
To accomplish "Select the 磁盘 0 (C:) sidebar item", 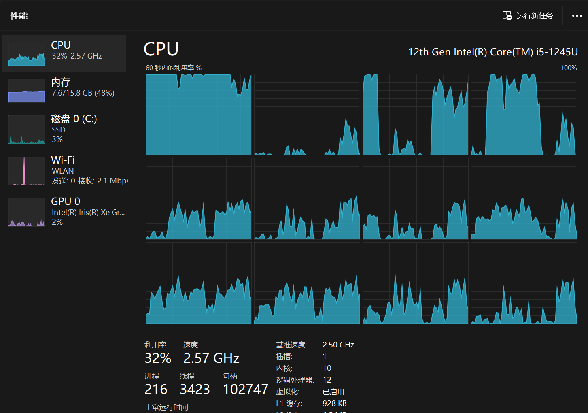I will [x=64, y=129].
